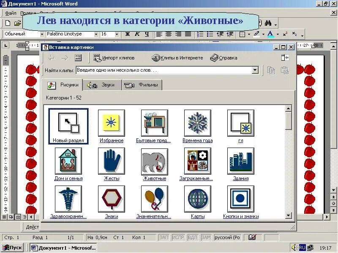This screenshot has height=253, width=338.
Task: Go forward with the right arrow icon
Action: point(65,58)
